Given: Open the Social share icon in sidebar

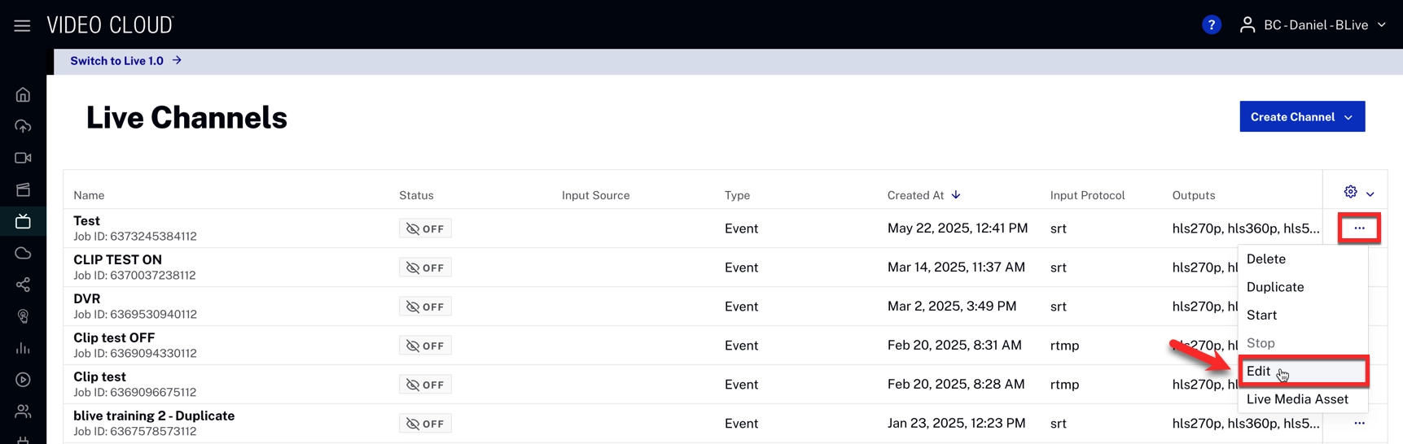Looking at the screenshot, I should (x=23, y=285).
